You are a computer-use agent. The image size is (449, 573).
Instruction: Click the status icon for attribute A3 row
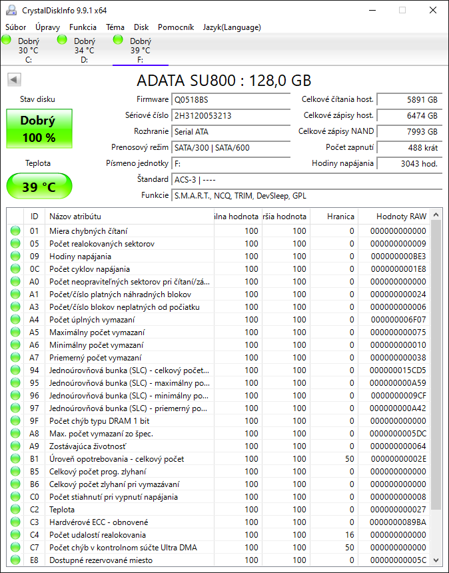click(15, 307)
